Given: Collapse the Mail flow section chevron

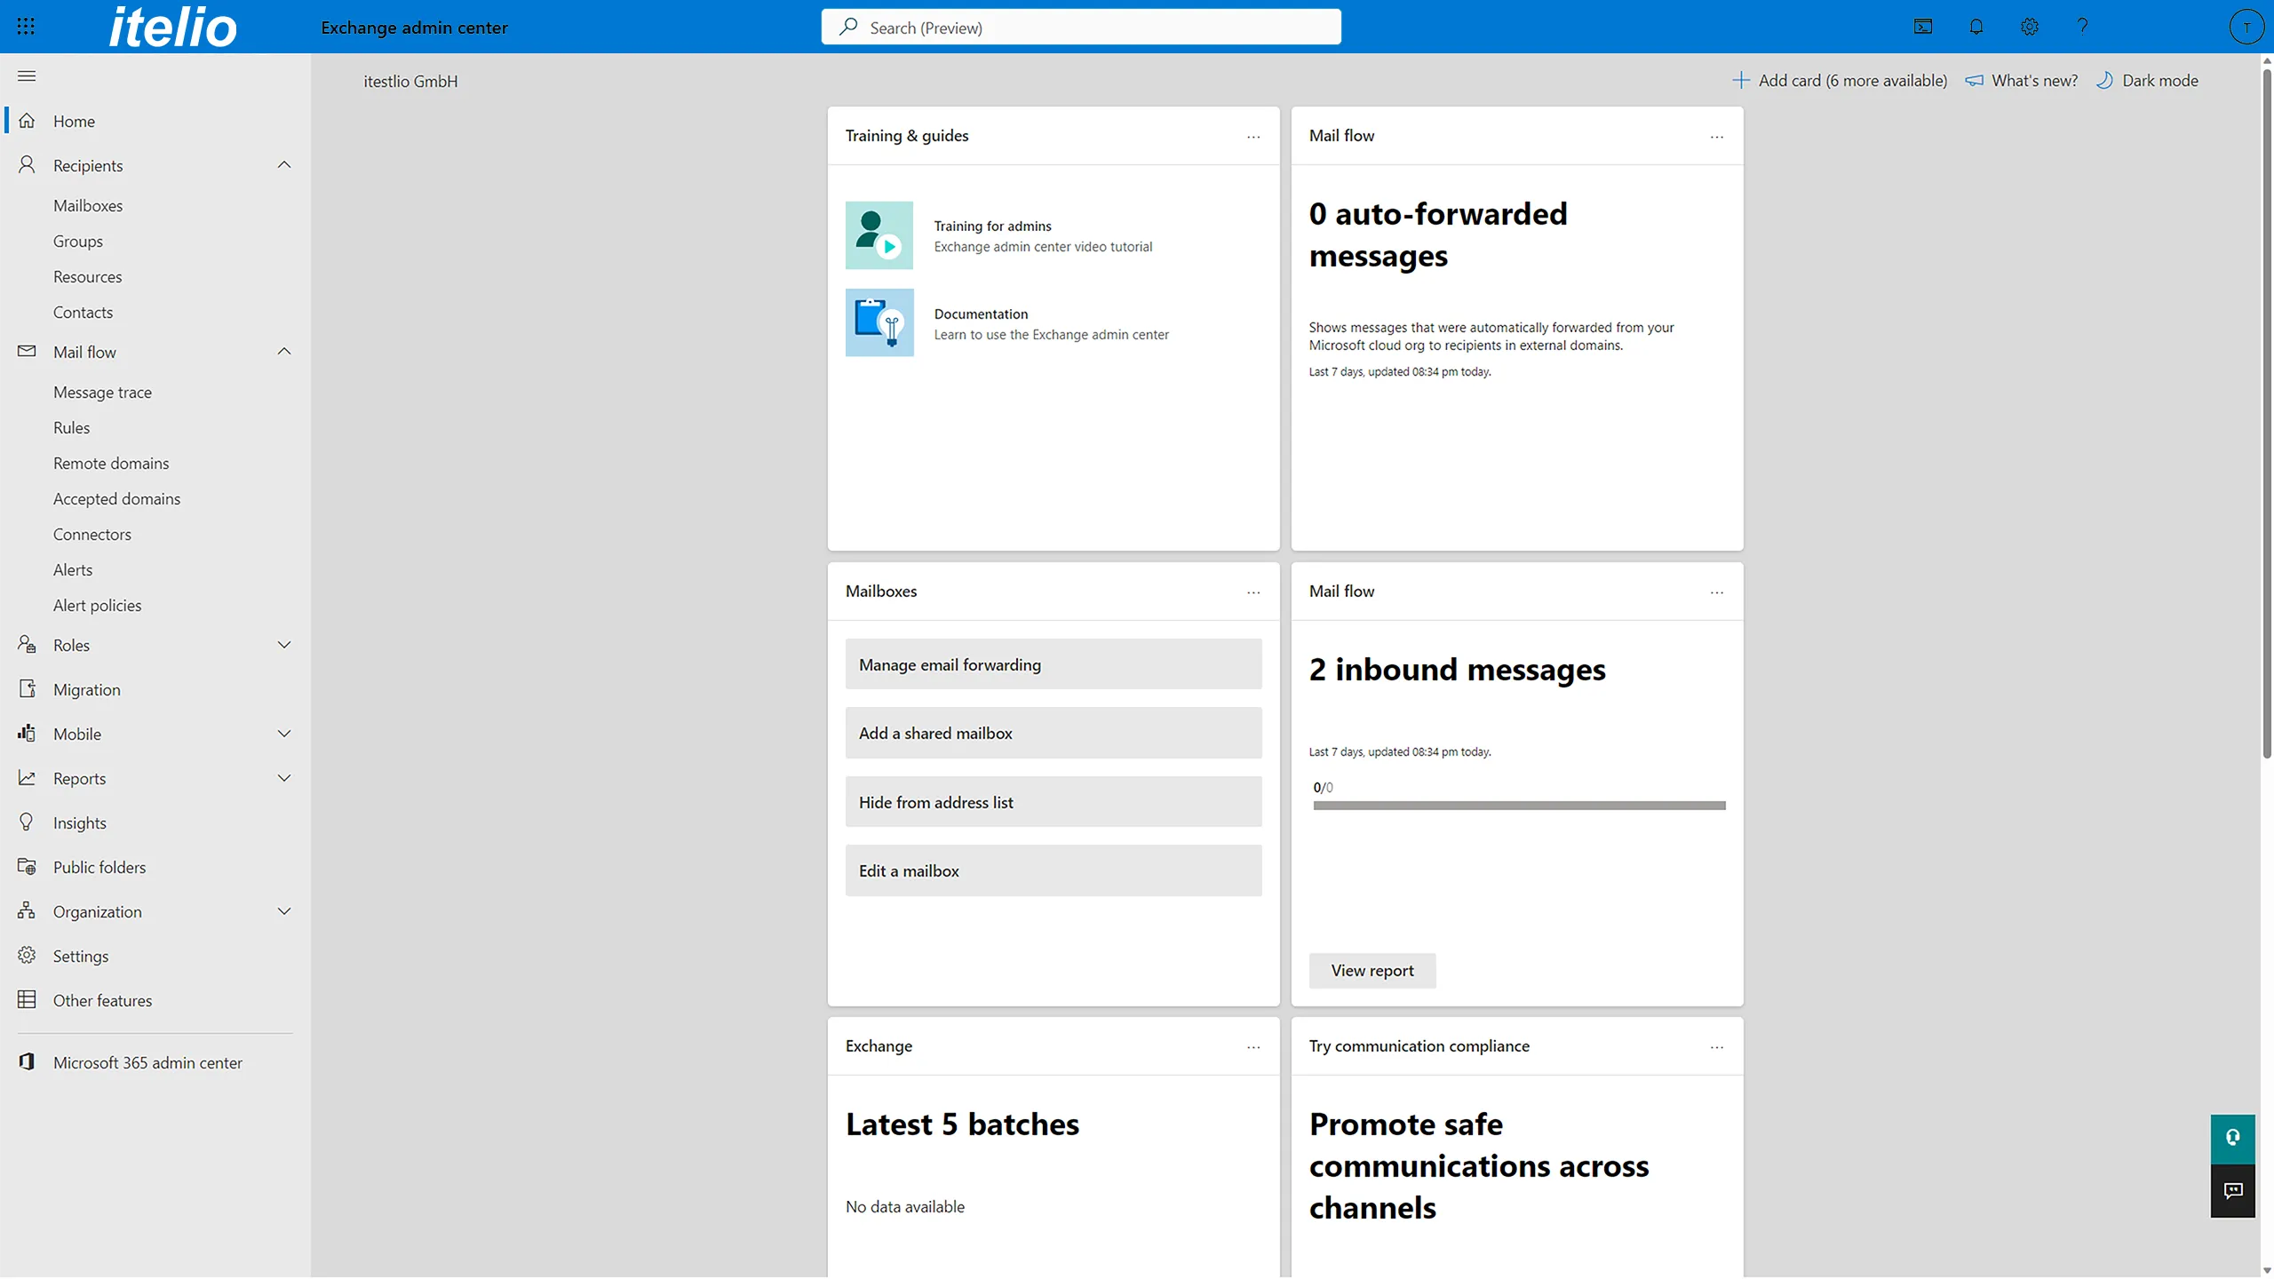Looking at the screenshot, I should [284, 352].
